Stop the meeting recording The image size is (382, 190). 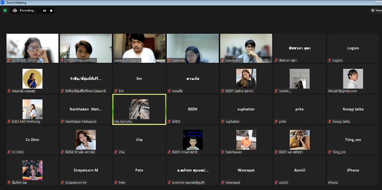coord(51,11)
